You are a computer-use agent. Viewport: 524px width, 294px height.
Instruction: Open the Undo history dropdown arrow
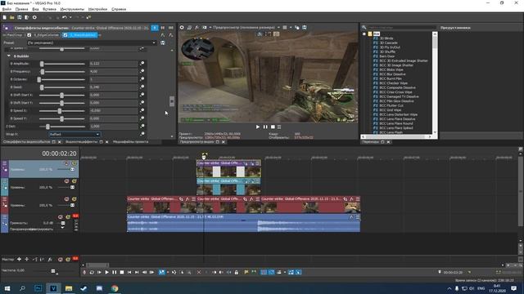(70, 17)
